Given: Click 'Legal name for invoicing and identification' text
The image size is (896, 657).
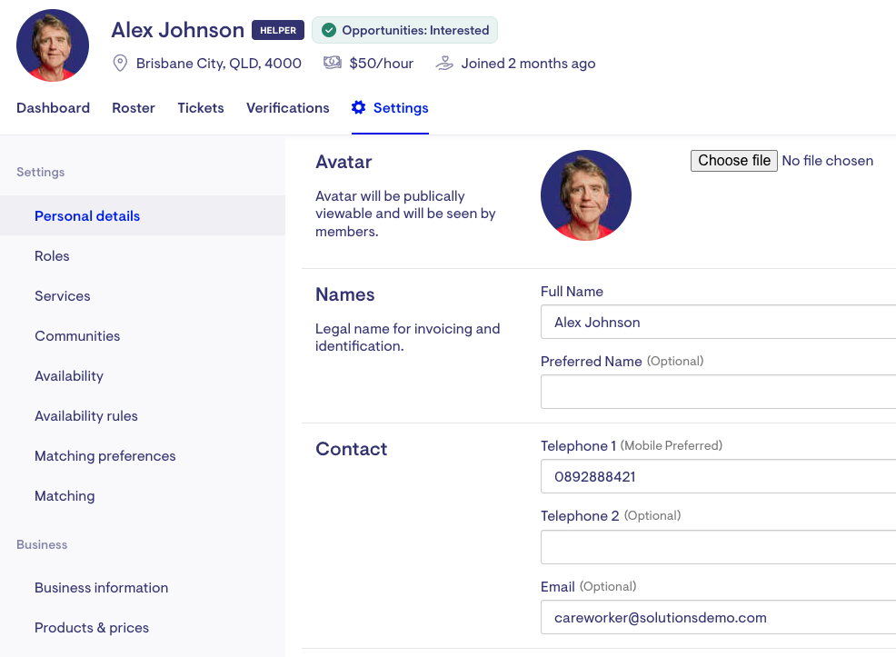Looking at the screenshot, I should 407,337.
